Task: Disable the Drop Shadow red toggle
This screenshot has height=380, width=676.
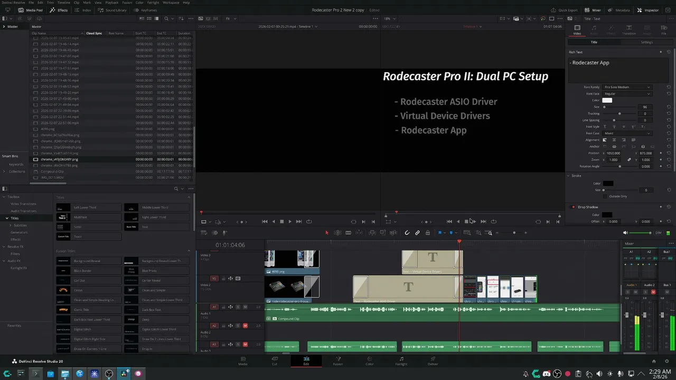Action: (x=574, y=207)
